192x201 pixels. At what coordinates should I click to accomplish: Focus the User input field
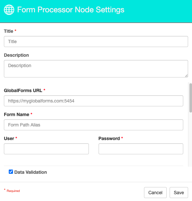pos(46,149)
